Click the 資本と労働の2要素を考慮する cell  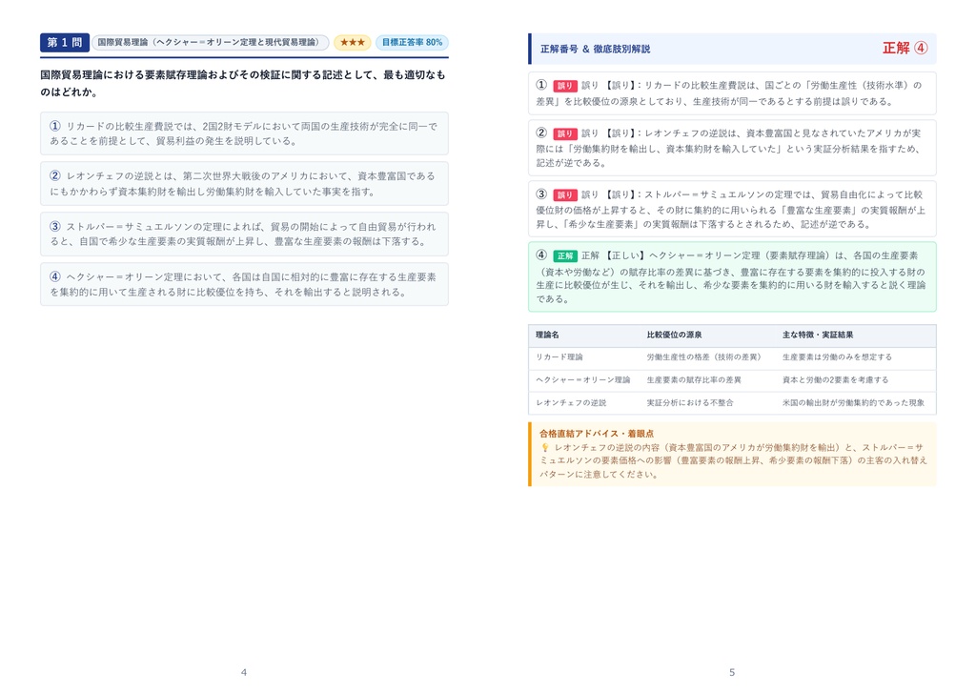pos(835,379)
